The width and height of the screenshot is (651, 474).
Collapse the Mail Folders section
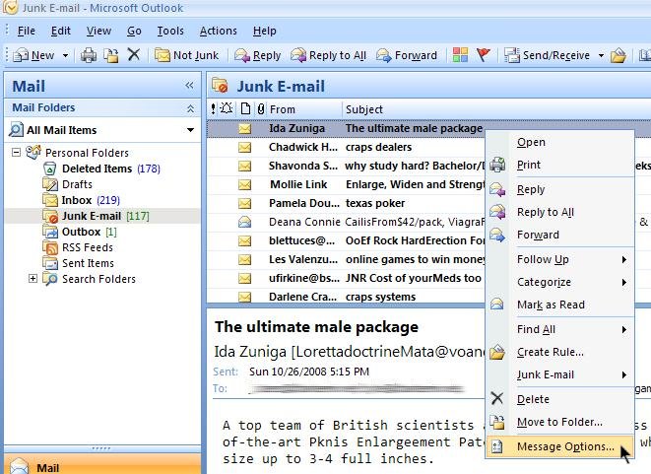pos(190,108)
